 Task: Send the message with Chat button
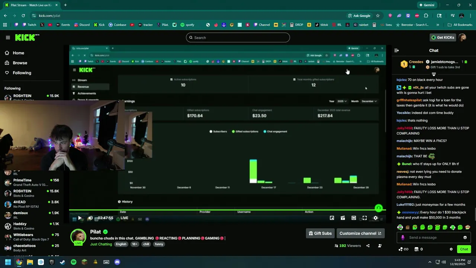(464, 249)
